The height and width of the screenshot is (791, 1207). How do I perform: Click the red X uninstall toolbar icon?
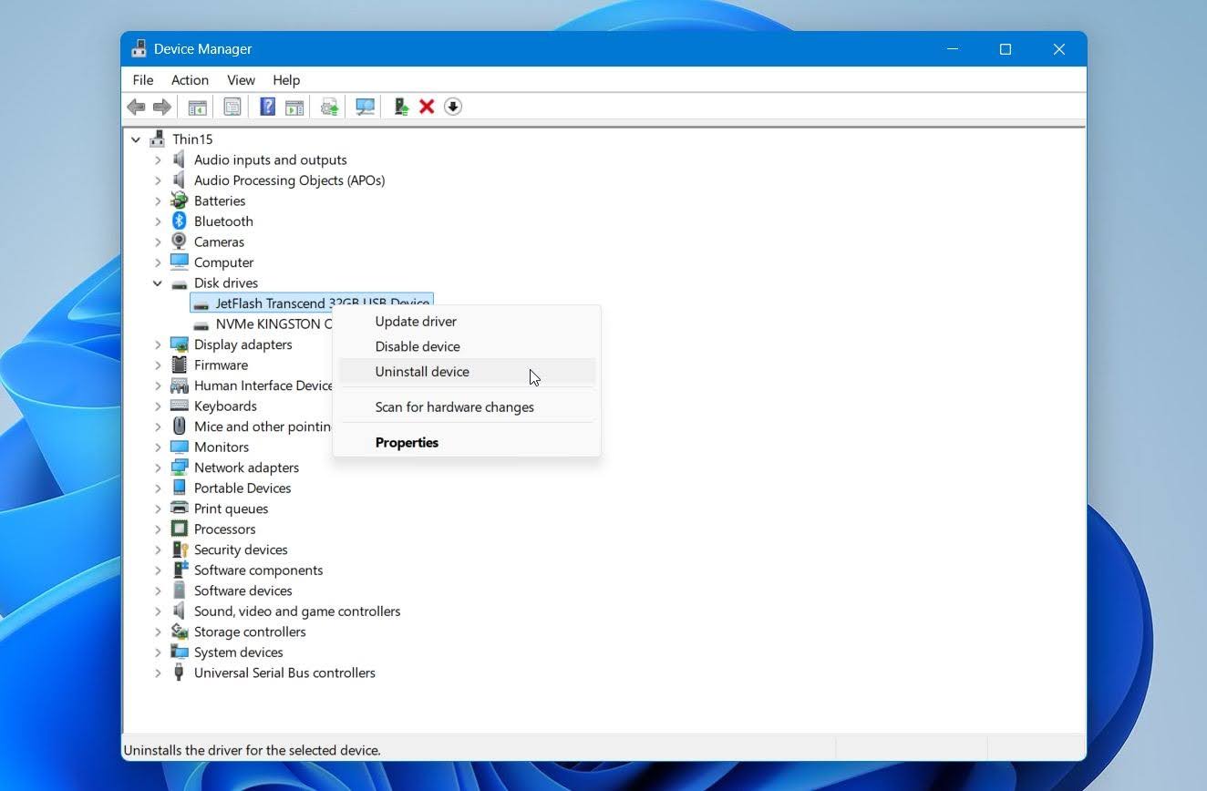click(427, 108)
